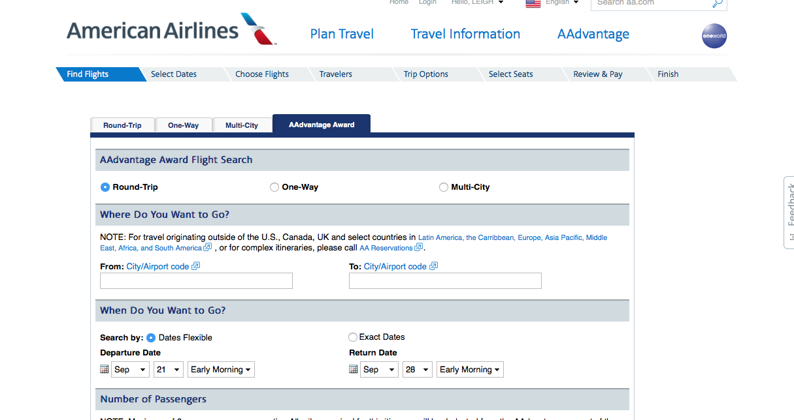Click the From city input field
The image size is (794, 420).
point(196,281)
